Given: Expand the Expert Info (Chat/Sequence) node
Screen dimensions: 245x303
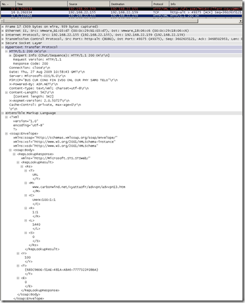Looking at the screenshot, I should click(x=10, y=56).
